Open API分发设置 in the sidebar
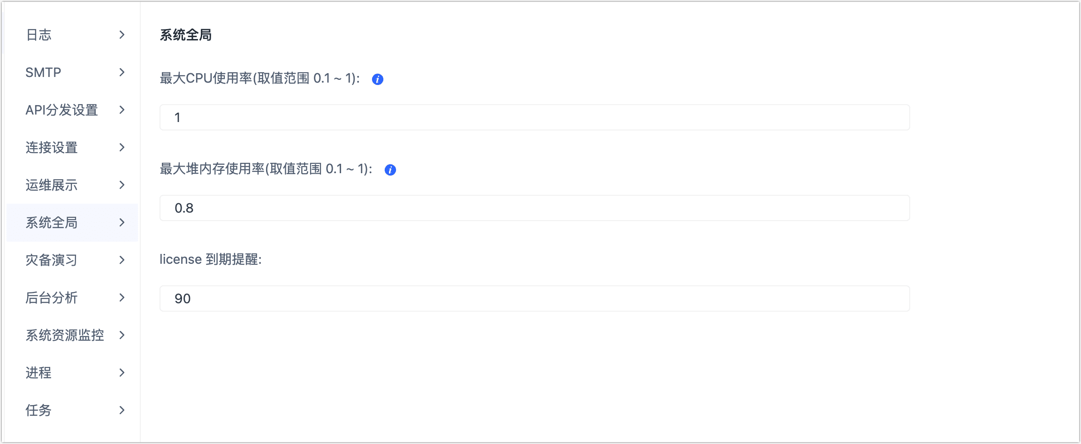Screen dimensions: 1081x444 pos(61,110)
